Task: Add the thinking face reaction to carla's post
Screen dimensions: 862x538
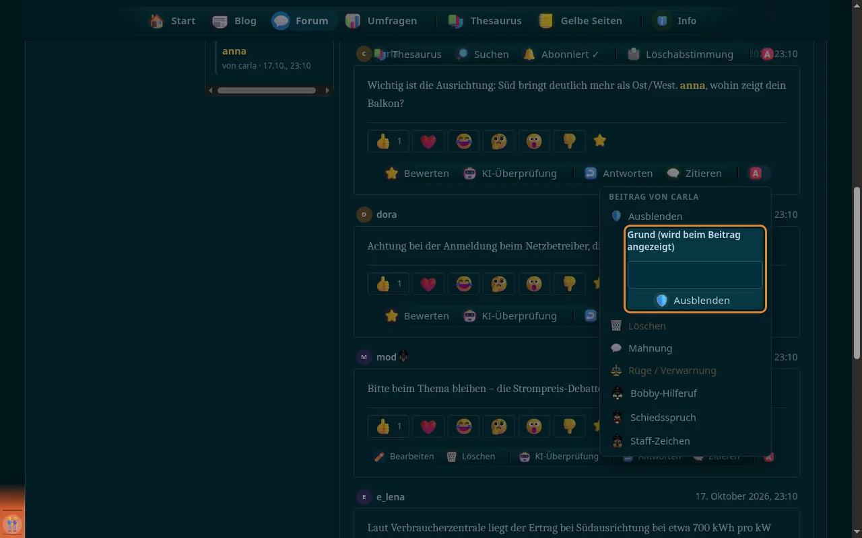Action: pos(499,141)
